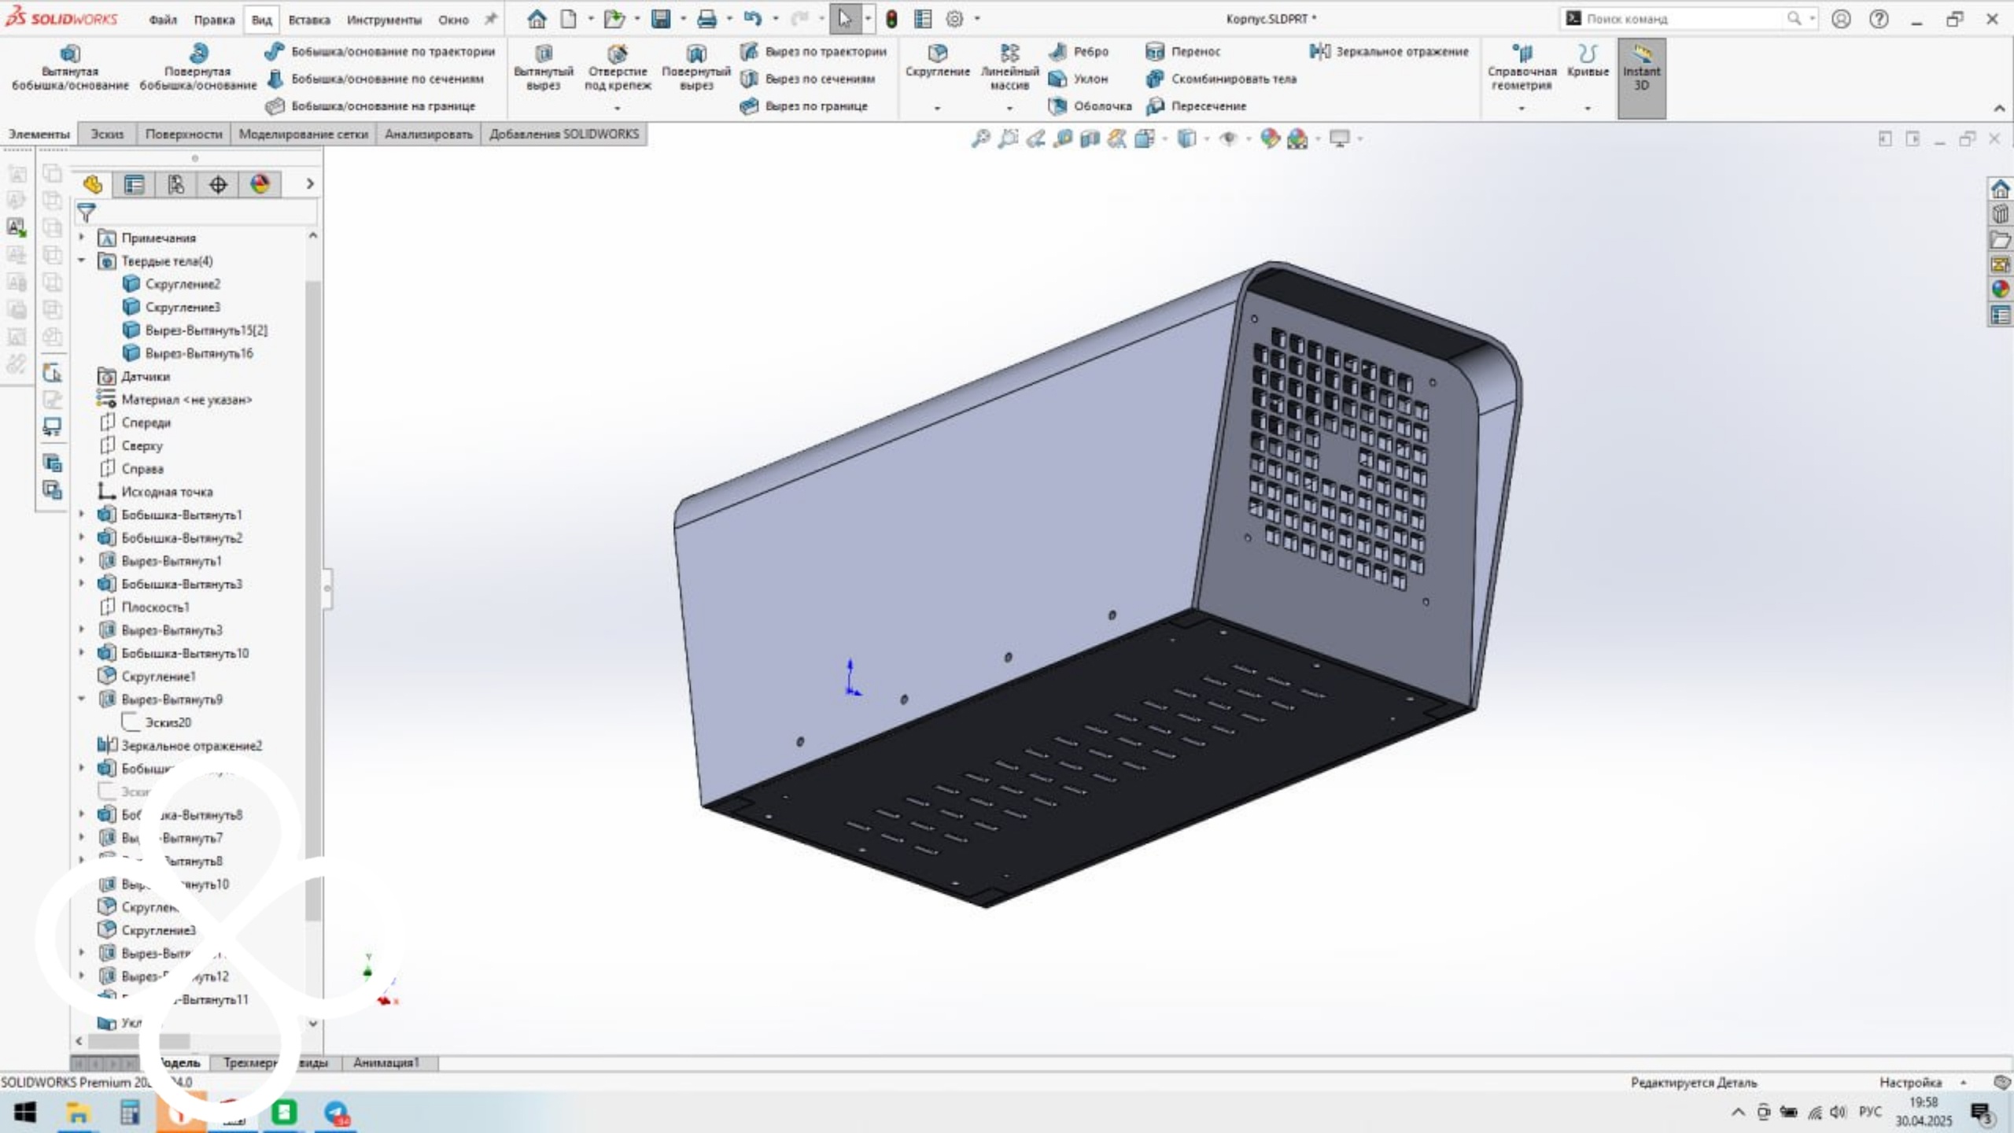Select Зеркальное отражение2 in the tree
The width and height of the screenshot is (2014, 1133).
click(x=179, y=745)
